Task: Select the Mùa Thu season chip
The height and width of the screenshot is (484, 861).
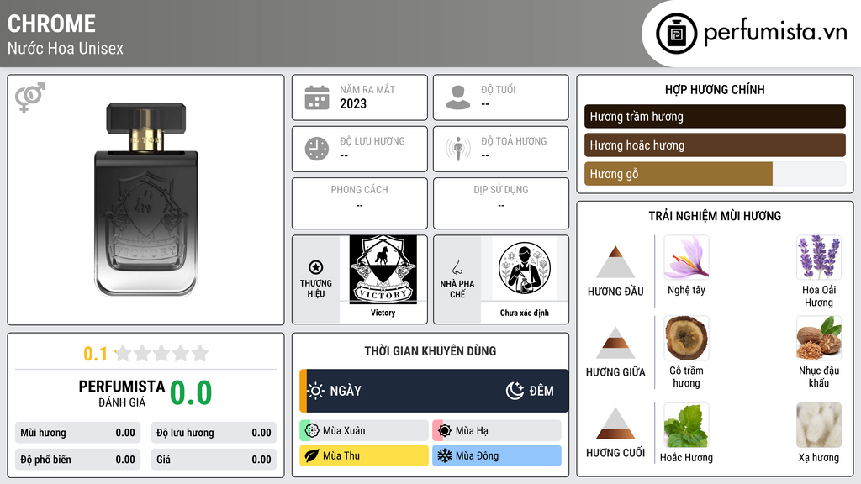Action: [364, 455]
